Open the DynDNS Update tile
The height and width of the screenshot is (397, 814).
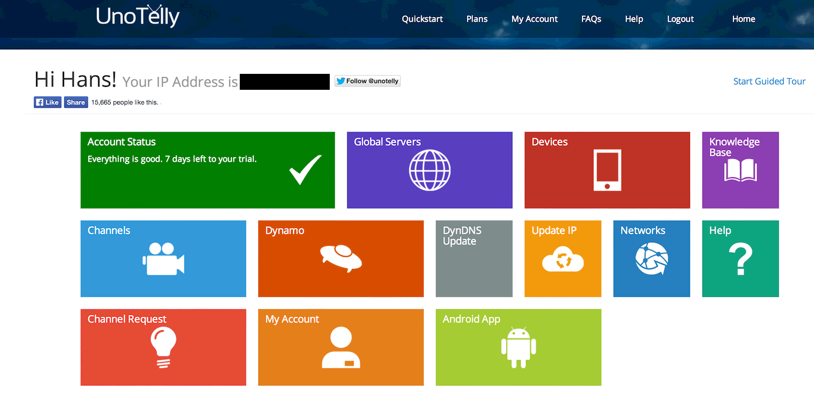pyautogui.click(x=474, y=259)
